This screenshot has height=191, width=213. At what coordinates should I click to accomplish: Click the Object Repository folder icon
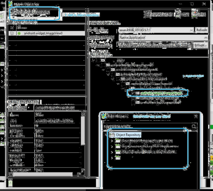coord(112,135)
